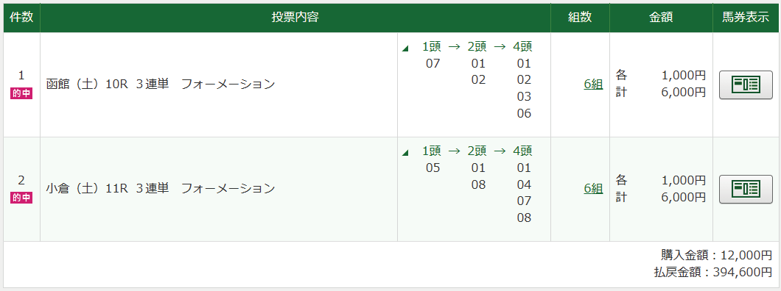
Task: Click the 的中 badge under item 2
Action: pos(21,198)
